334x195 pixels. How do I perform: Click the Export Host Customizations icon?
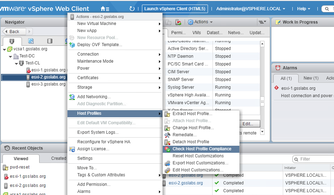(167, 163)
